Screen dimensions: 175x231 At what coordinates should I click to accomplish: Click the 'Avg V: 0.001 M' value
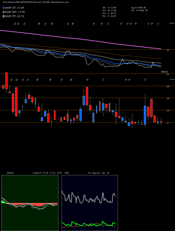[138, 7]
